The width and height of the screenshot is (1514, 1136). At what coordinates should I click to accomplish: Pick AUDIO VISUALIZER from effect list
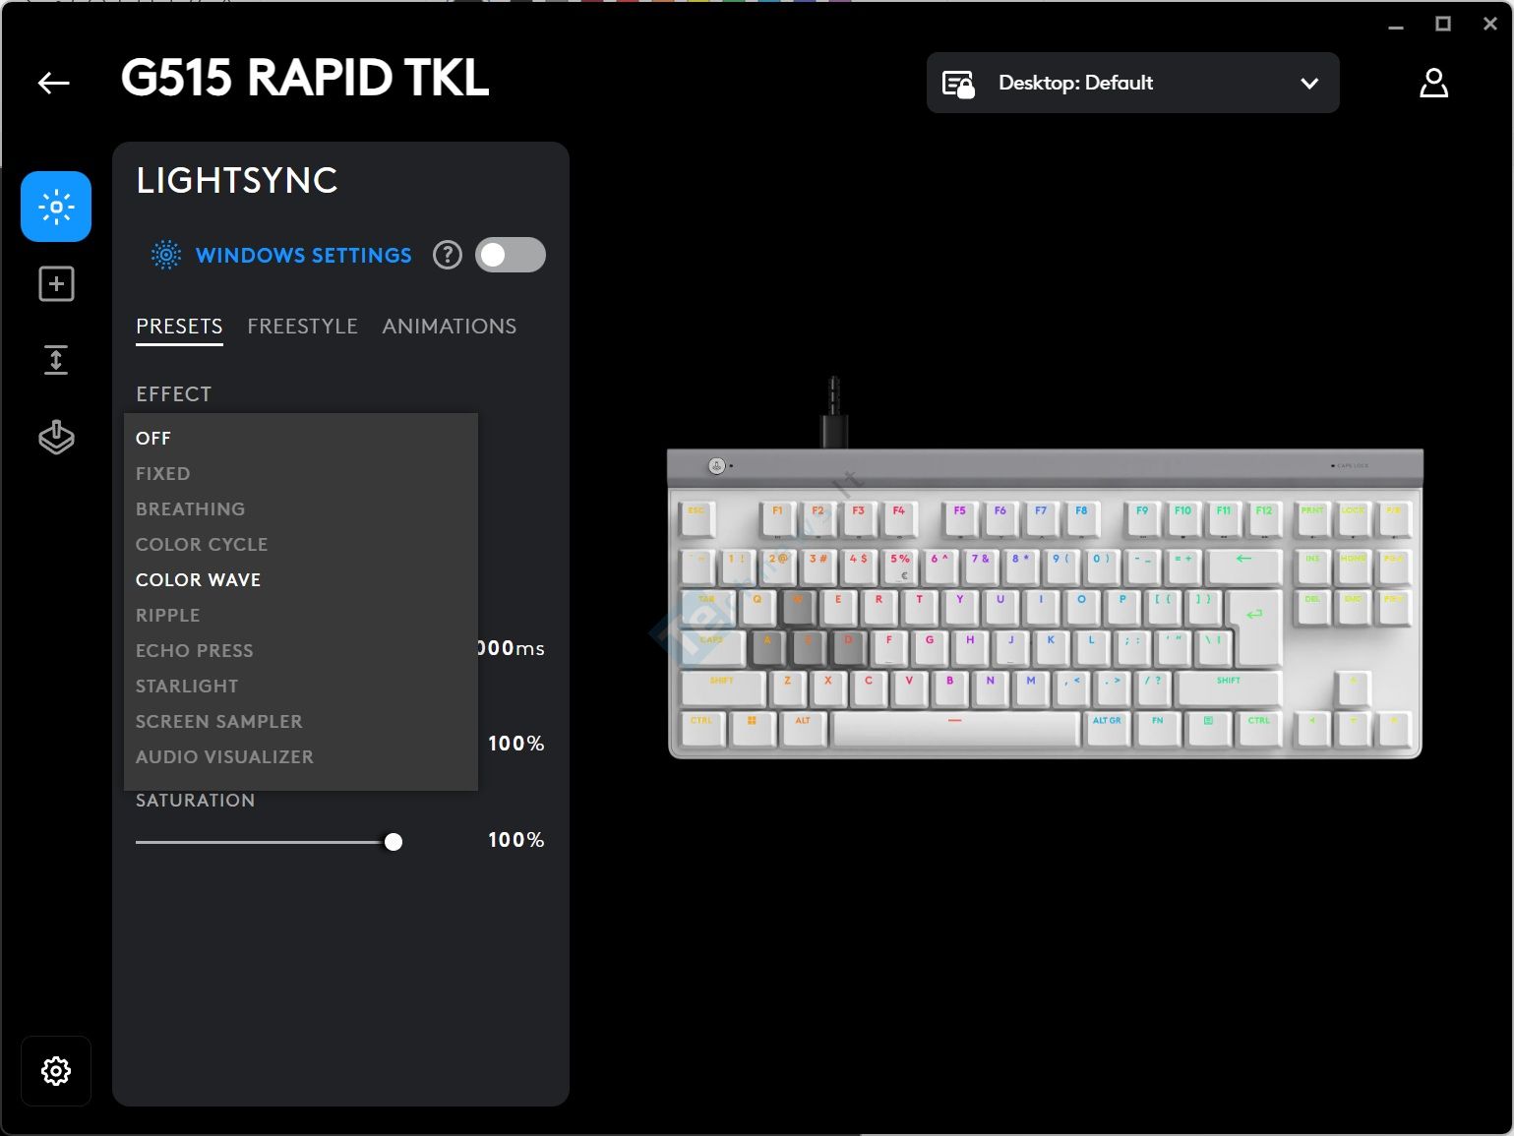coord(224,757)
